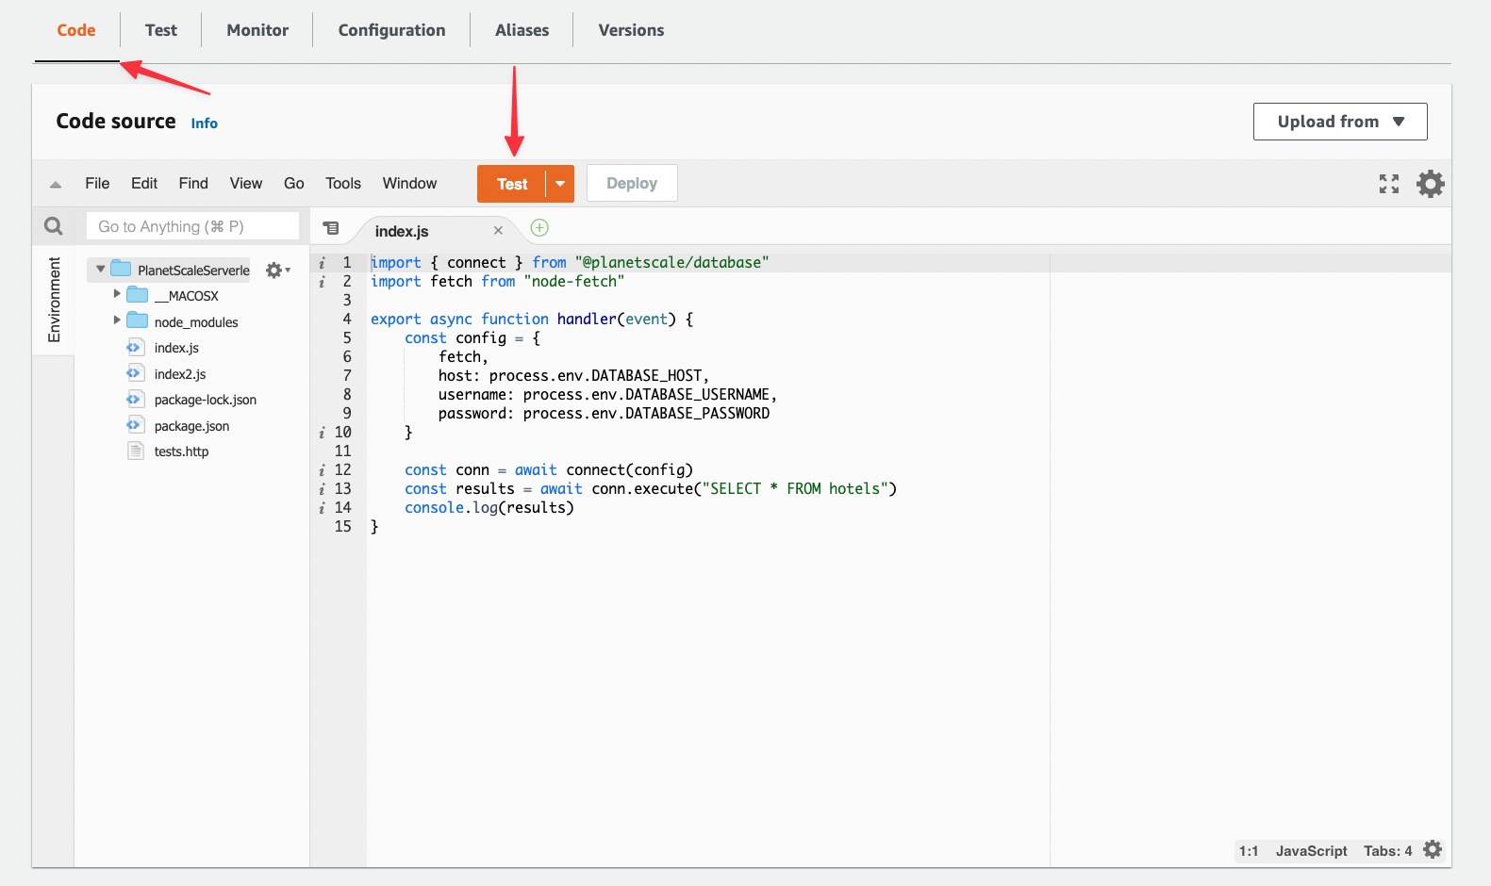Open the Find menu
This screenshot has height=886, width=1491.
pyautogui.click(x=193, y=183)
